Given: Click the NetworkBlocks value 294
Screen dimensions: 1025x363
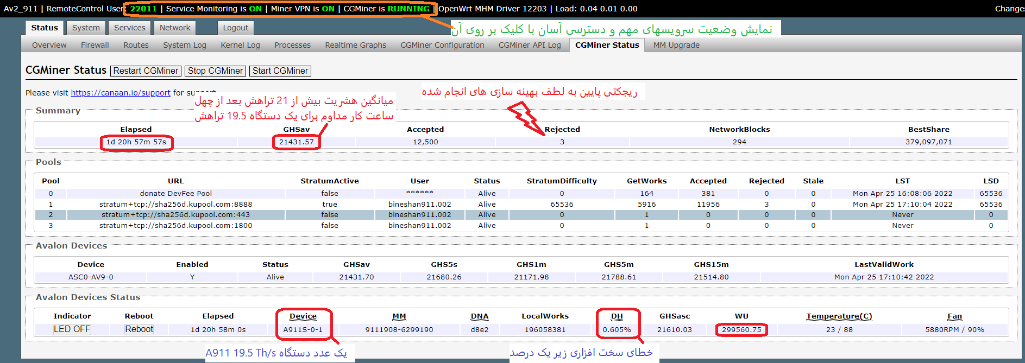Looking at the screenshot, I should point(739,142).
